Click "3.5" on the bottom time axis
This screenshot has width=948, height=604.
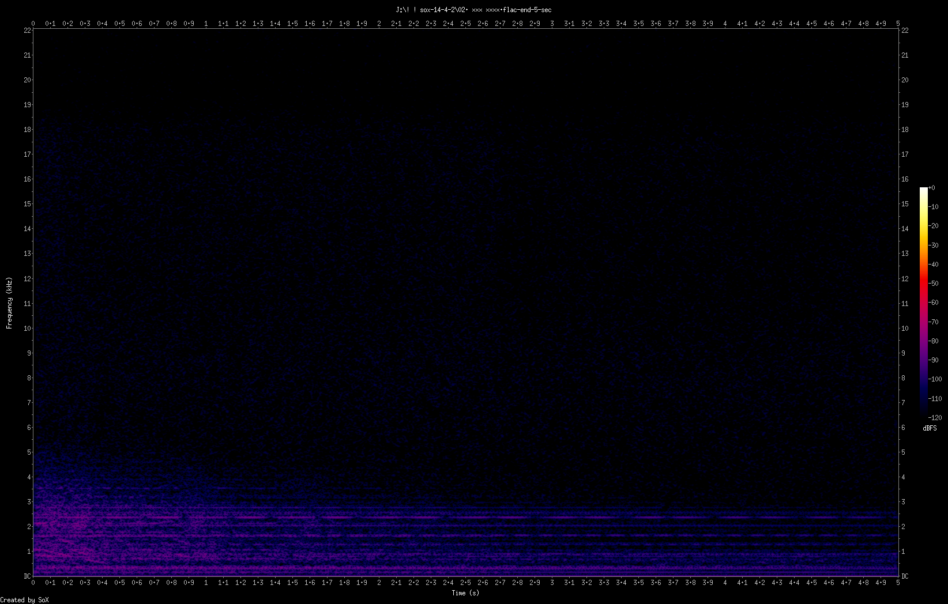(638, 583)
